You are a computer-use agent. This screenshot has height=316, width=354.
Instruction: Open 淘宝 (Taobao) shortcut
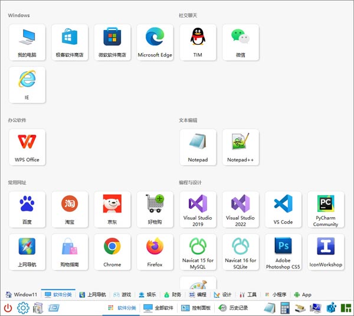pos(70,209)
